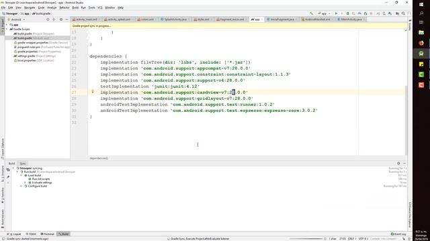The image size is (430, 241).
Task: Open the Tools menu
Action: pos(91,7)
